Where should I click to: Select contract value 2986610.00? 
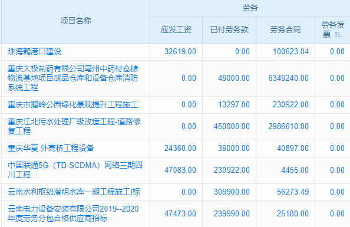288,126
